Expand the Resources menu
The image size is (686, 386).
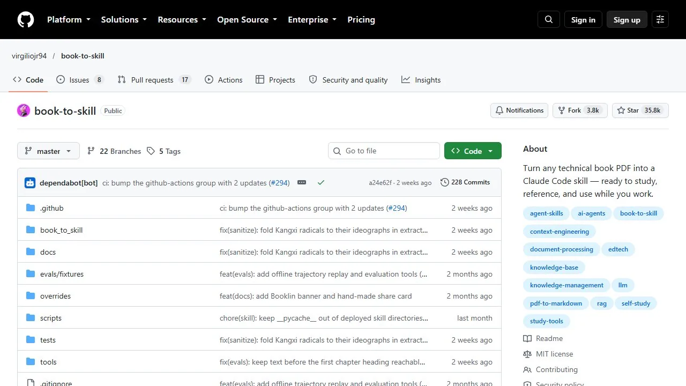[x=182, y=19]
